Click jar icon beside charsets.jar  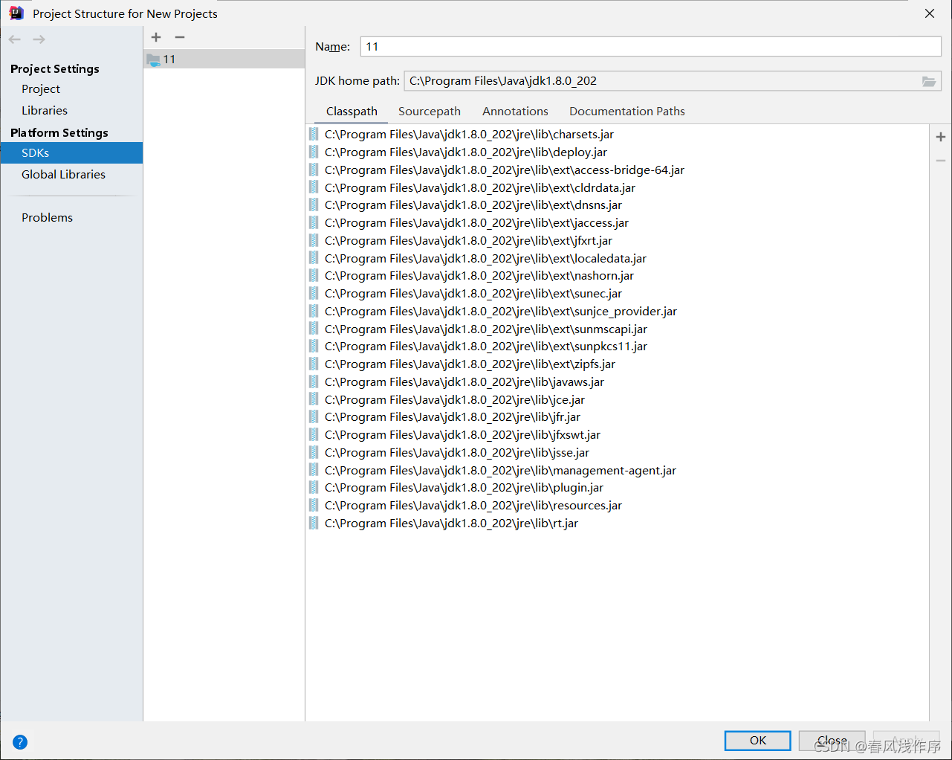314,135
